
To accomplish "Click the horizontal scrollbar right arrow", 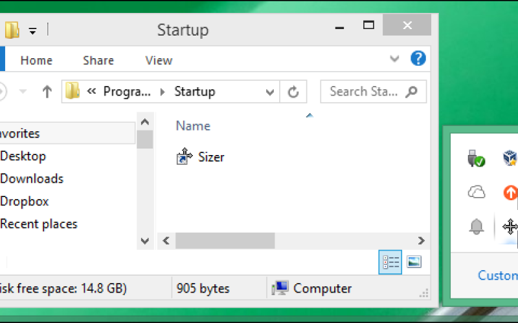I will tap(422, 241).
